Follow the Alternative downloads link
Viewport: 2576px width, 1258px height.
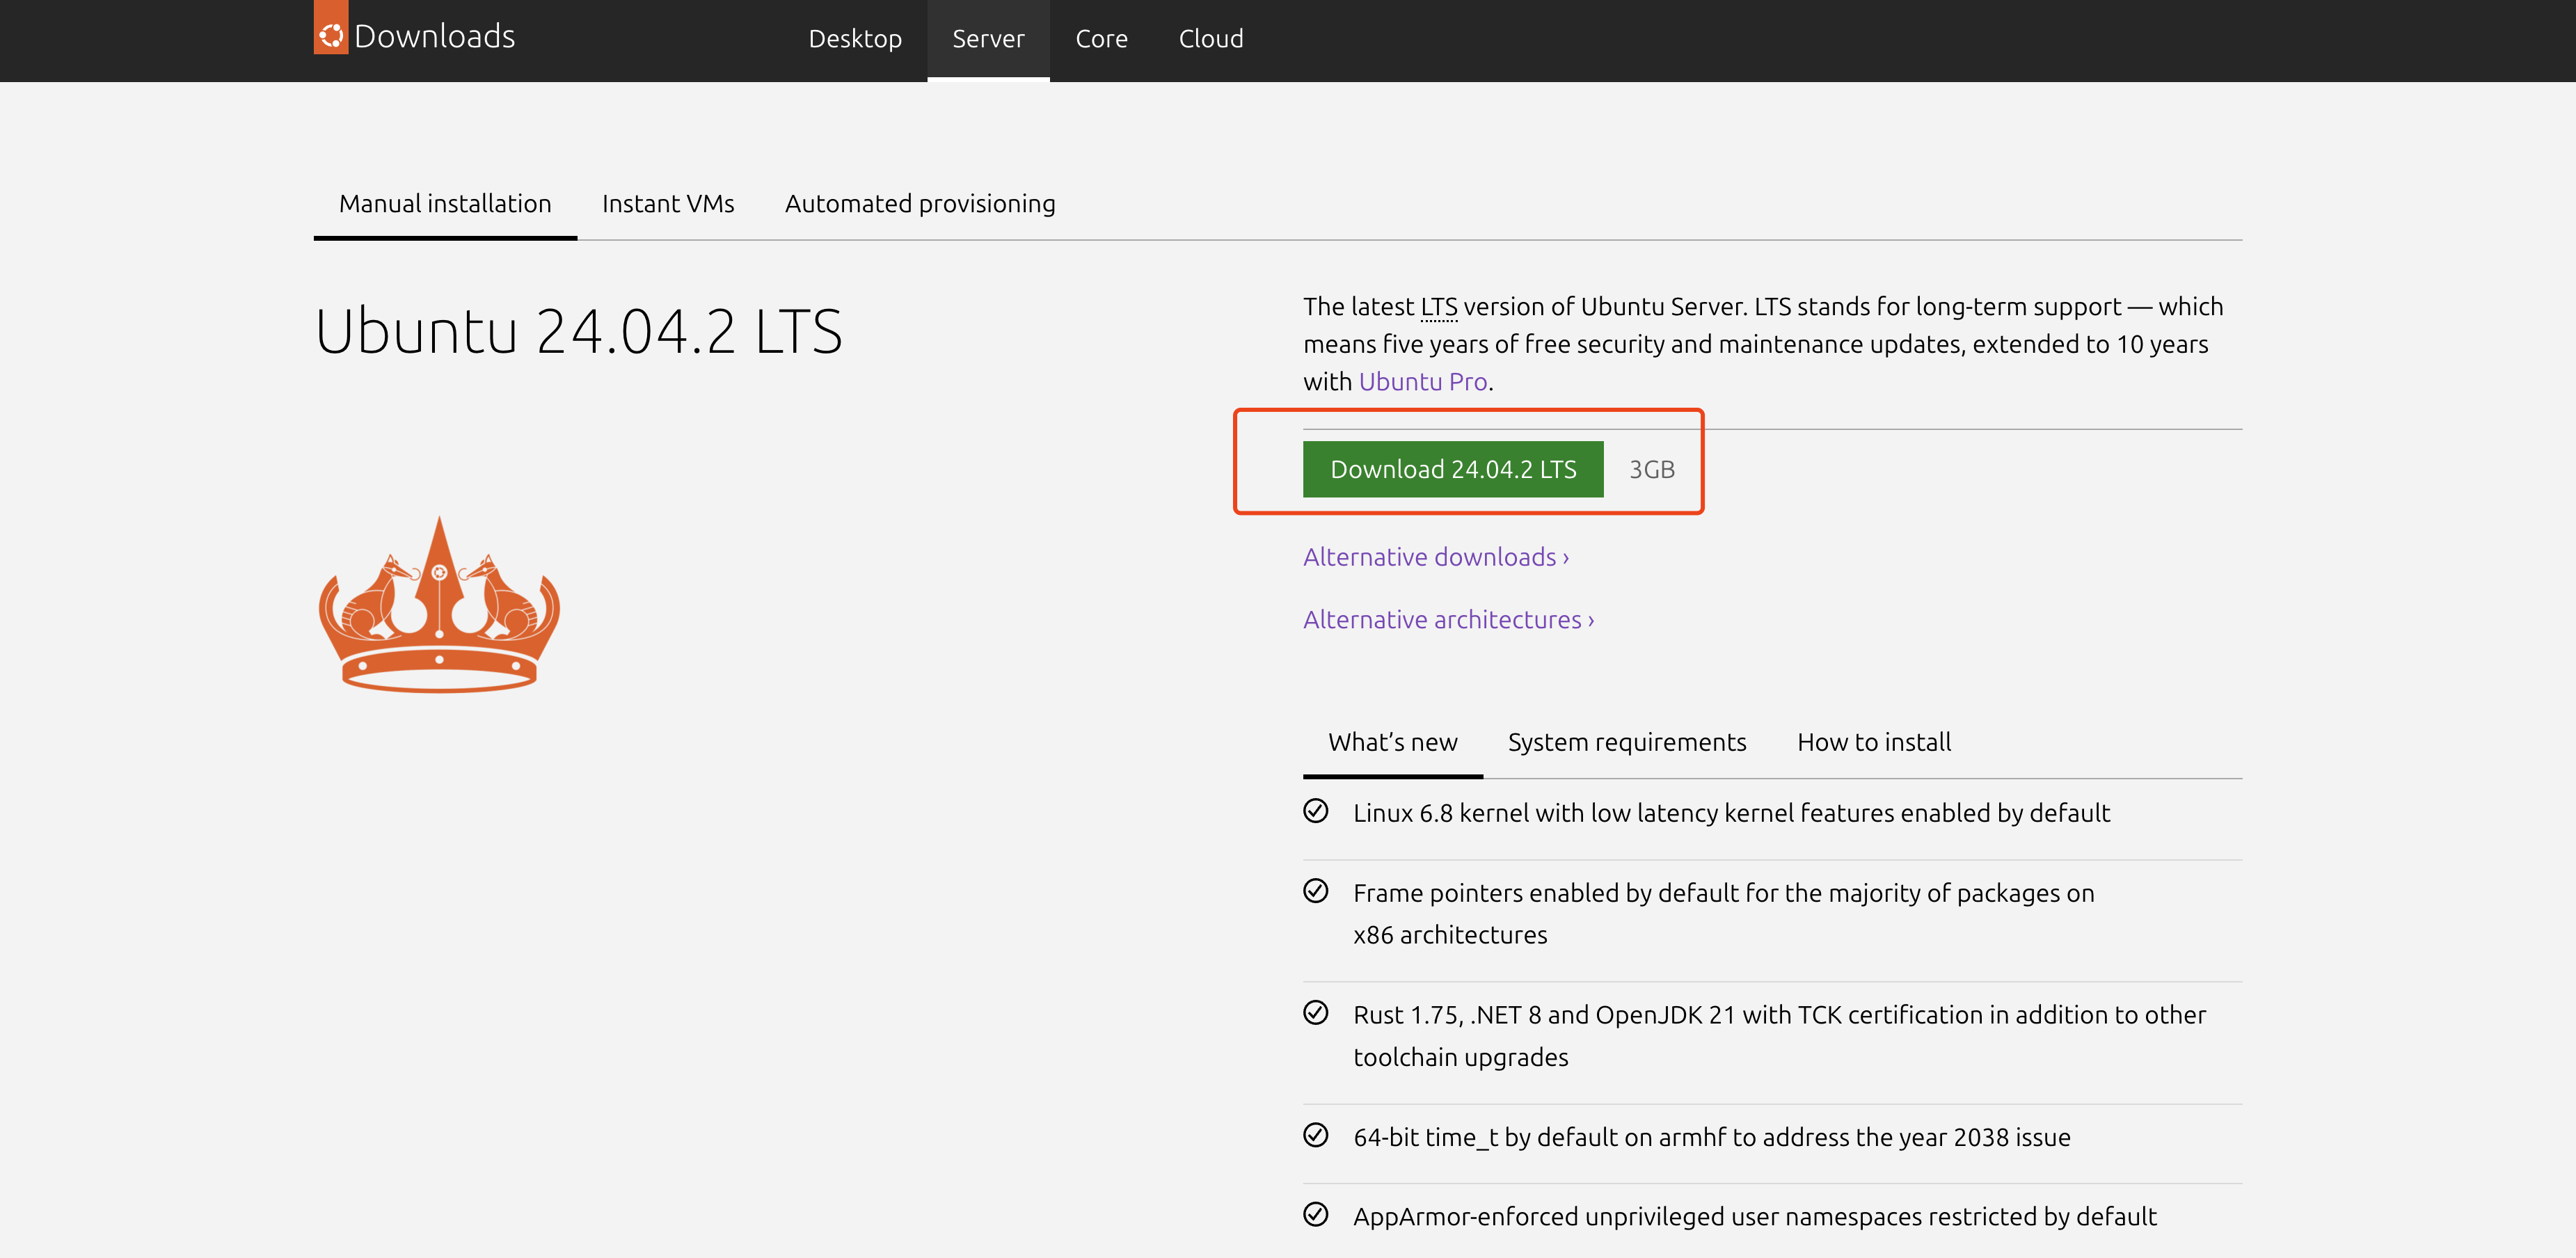pos(1436,557)
